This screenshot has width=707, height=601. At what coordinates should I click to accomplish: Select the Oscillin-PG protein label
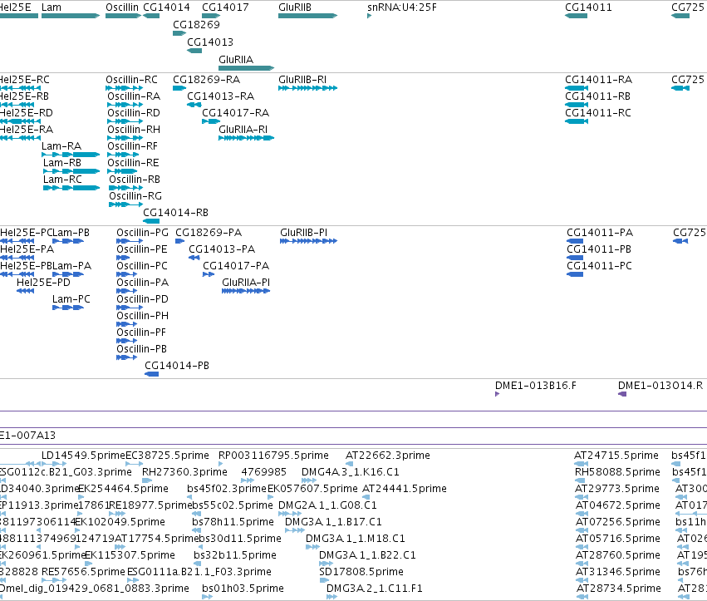pos(143,233)
